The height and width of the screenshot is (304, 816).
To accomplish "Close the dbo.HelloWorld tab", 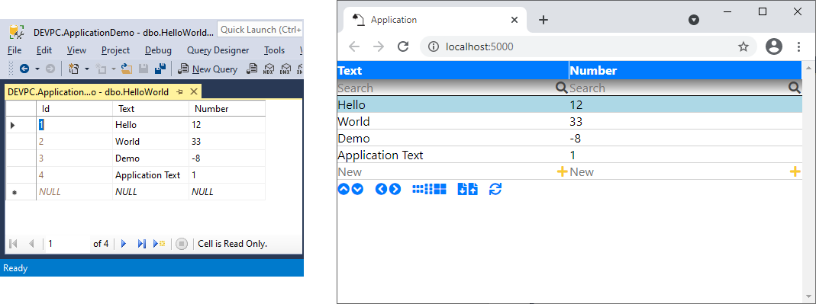I will coord(194,92).
